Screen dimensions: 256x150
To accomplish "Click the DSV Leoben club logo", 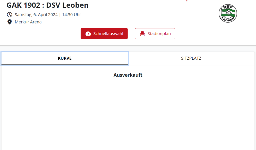I will [228, 13].
